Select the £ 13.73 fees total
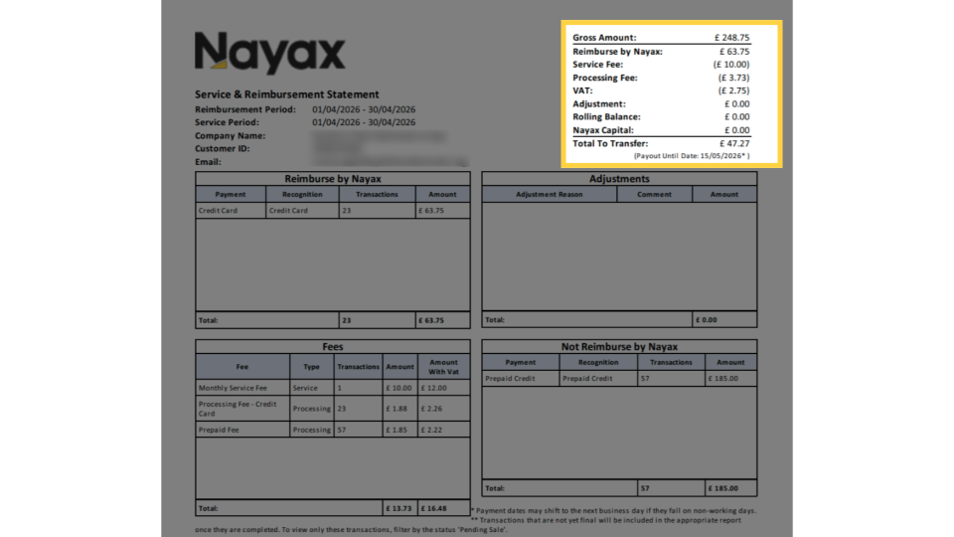954x537 pixels. 399,508
